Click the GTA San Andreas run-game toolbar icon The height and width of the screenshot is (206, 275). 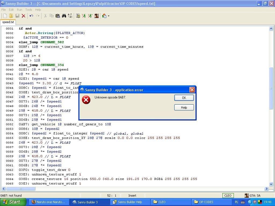tap(96, 16)
